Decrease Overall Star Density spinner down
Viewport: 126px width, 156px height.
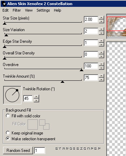pos(101,56)
